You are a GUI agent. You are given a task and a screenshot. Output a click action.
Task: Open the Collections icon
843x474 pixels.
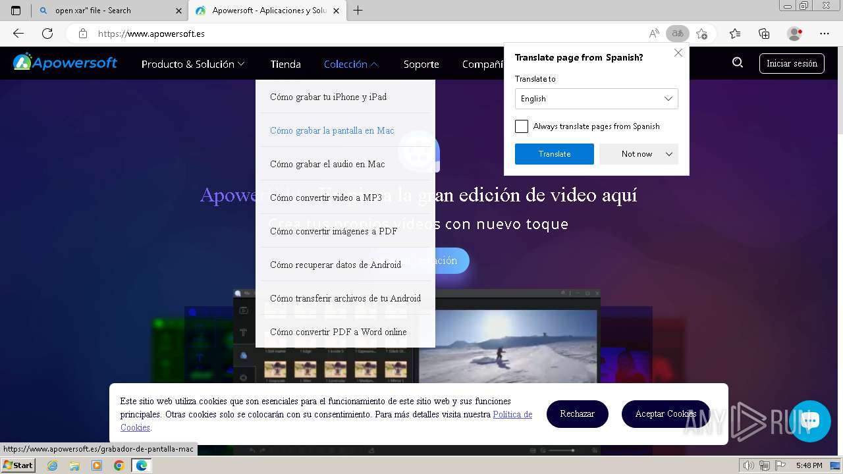pos(764,34)
